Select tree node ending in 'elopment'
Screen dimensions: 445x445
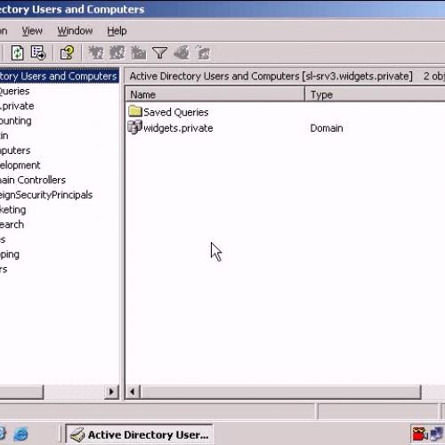(20, 166)
